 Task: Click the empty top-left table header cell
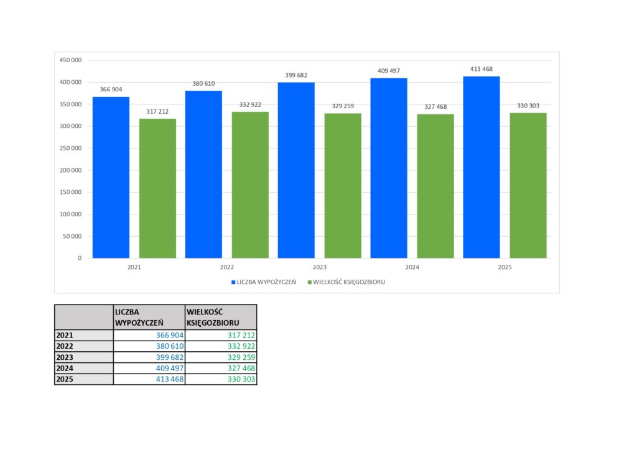(84, 316)
